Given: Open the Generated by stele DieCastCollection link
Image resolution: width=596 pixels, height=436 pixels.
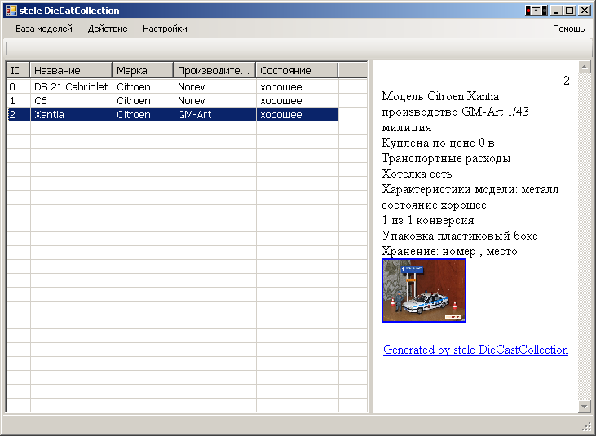Looking at the screenshot, I should pyautogui.click(x=475, y=350).
